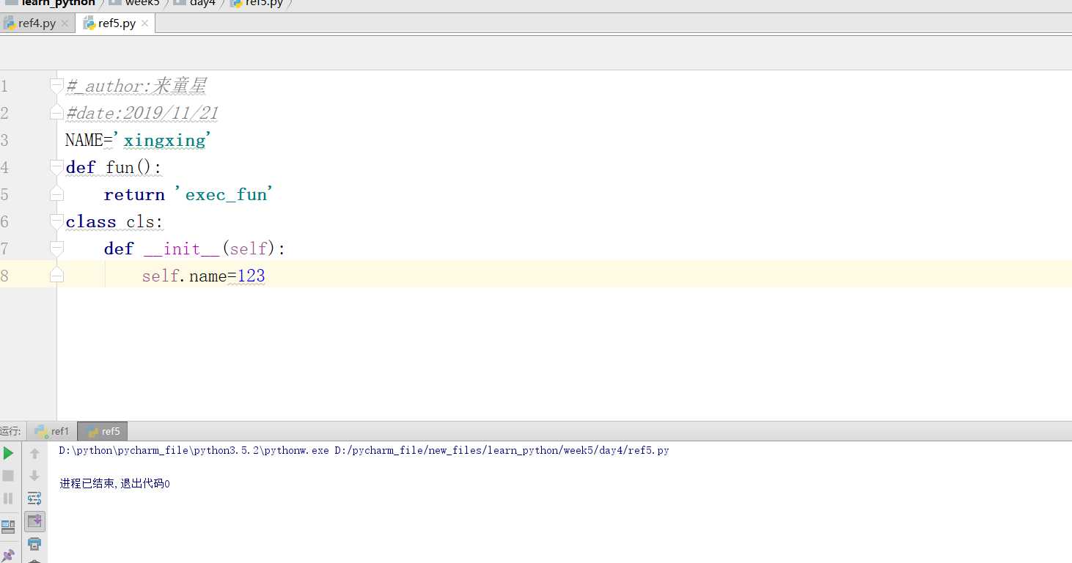Click the print output icon
Image resolution: width=1072 pixels, height=563 pixels.
[34, 544]
